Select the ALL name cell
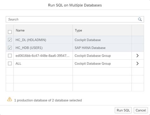The width and height of the screenshot is (150, 115). (x=43, y=64)
